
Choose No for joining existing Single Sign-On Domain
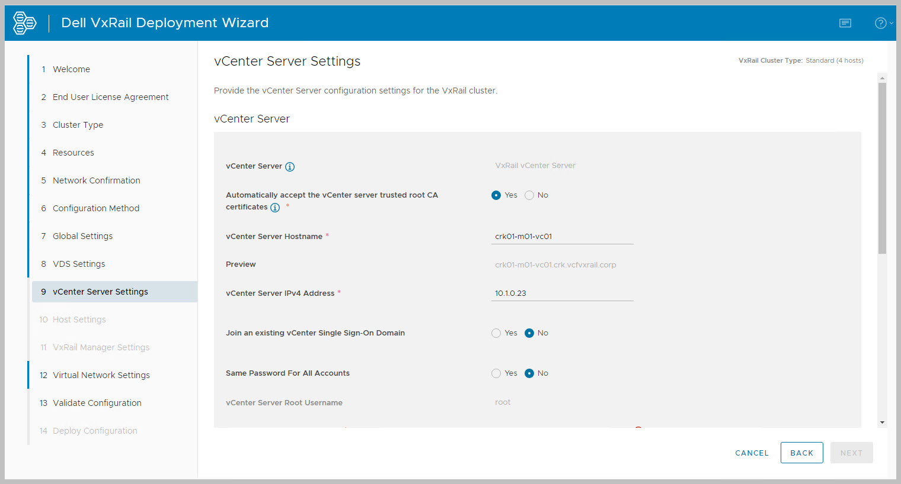[x=529, y=333]
